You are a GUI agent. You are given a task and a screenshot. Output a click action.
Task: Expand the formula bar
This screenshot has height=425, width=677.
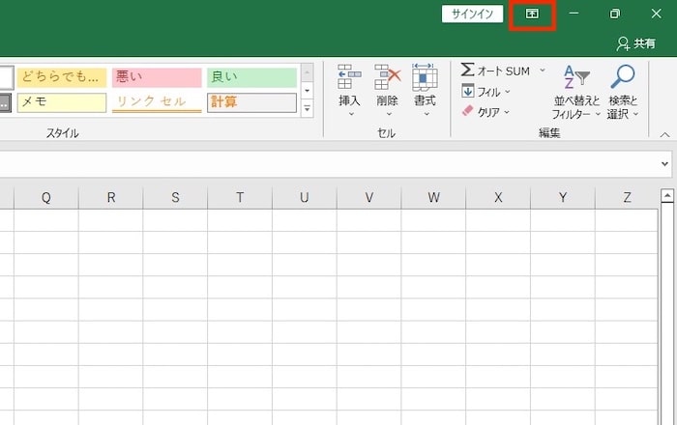(664, 164)
